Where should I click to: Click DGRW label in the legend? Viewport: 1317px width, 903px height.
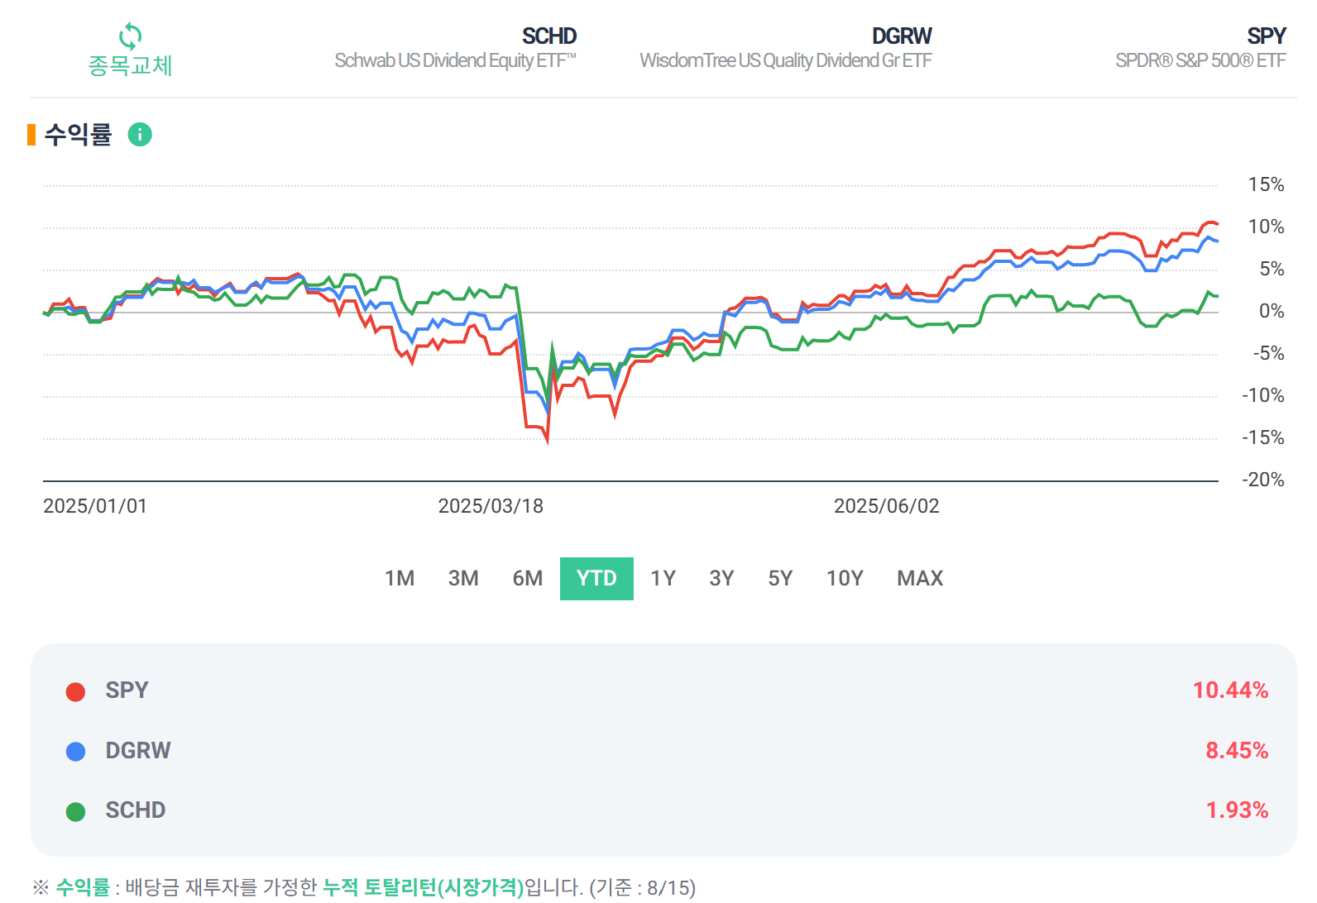pos(137,751)
